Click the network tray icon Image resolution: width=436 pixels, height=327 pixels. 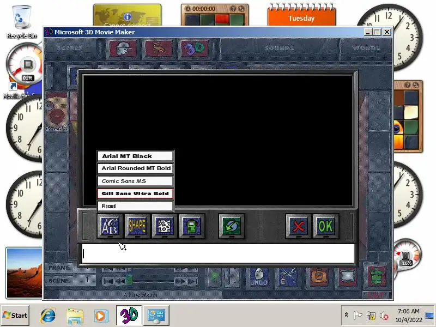coord(371,316)
